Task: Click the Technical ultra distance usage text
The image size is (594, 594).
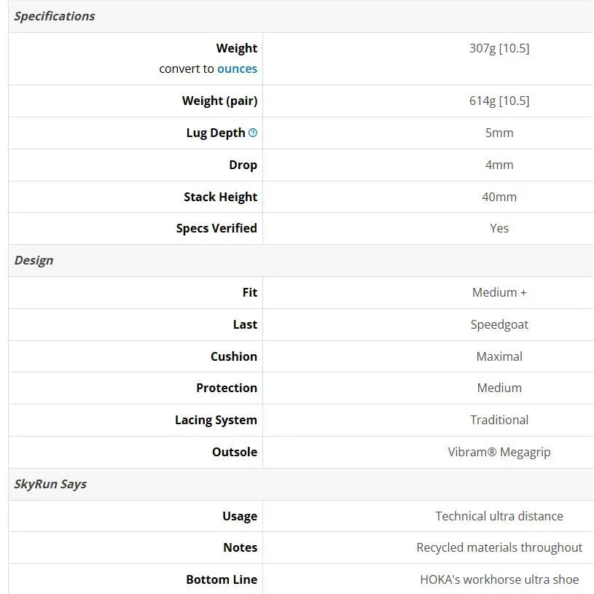Action: [x=499, y=516]
